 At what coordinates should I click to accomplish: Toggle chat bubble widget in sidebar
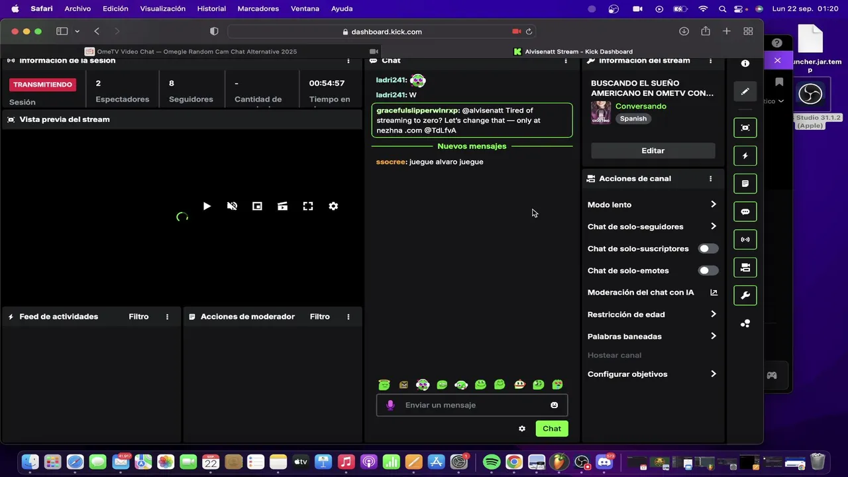pos(745,212)
